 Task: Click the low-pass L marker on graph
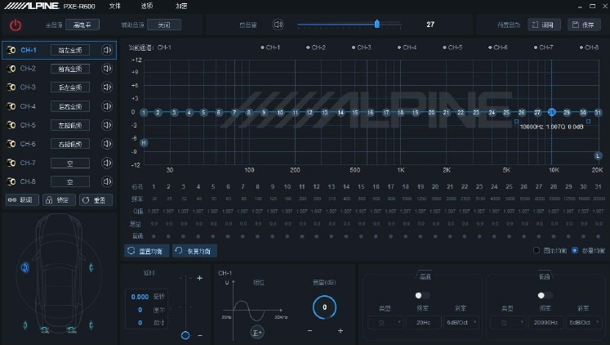pos(598,155)
